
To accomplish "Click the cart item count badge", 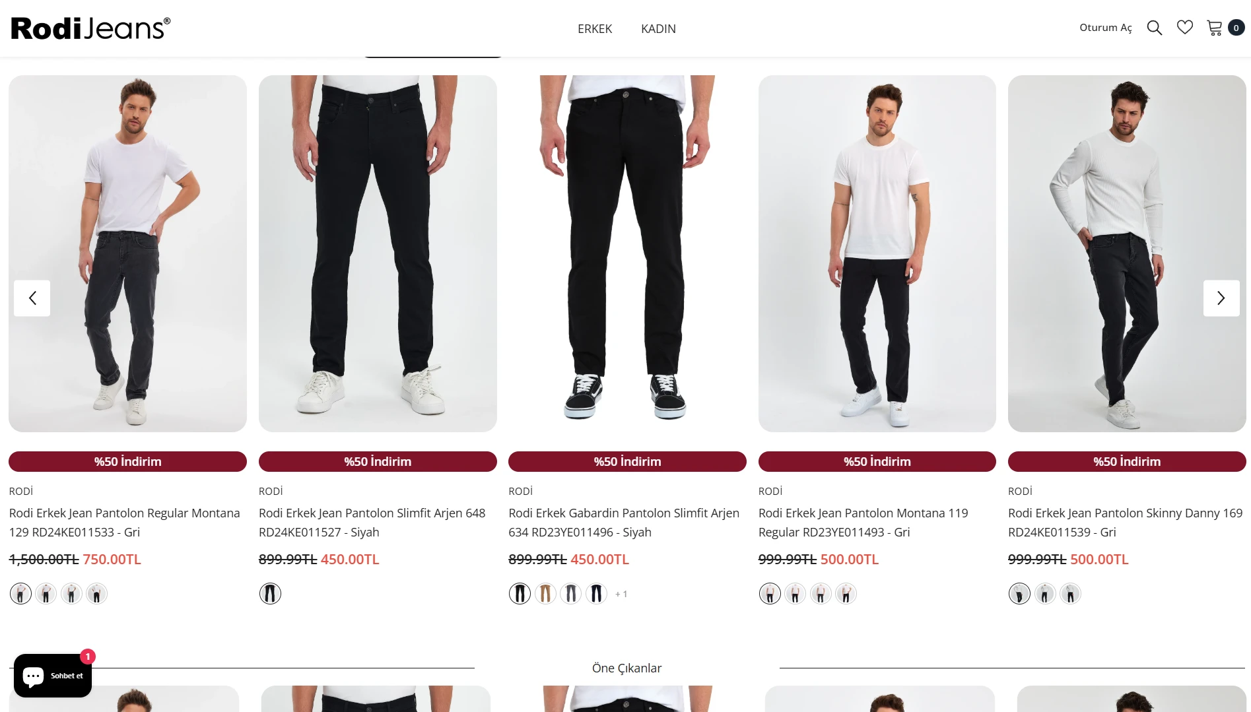I will (1236, 28).
